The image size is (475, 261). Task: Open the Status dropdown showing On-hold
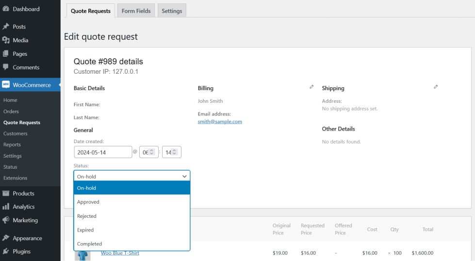tap(131, 177)
